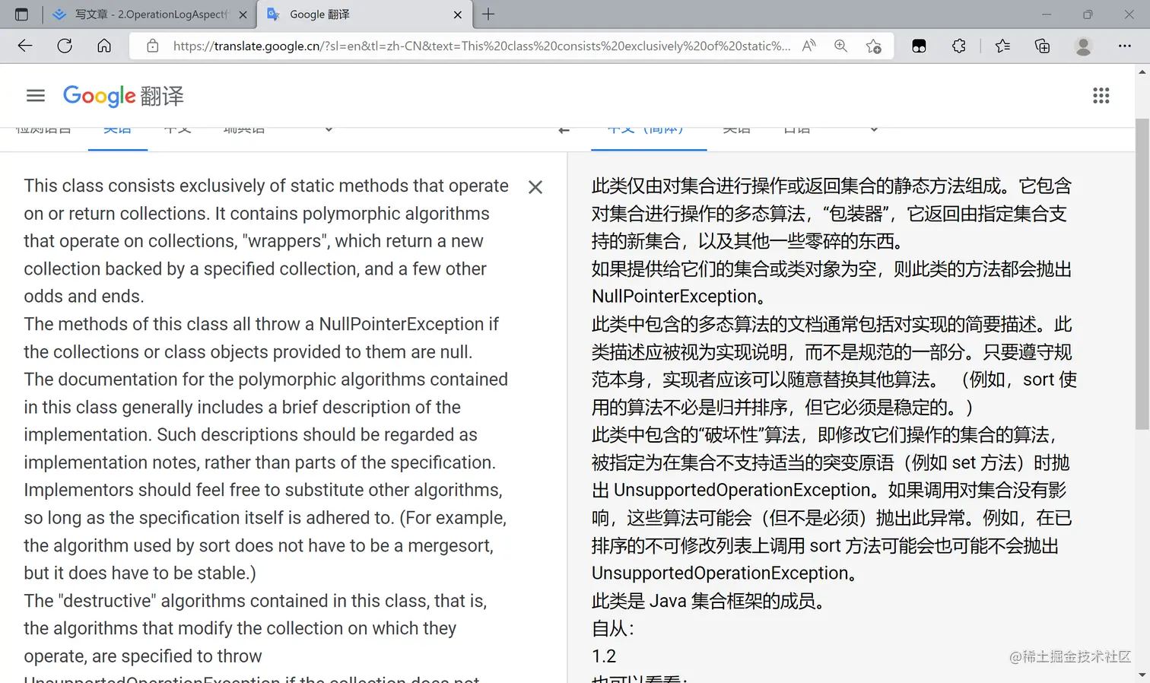Open the Google apps grid
The image size is (1150, 683).
tap(1101, 95)
